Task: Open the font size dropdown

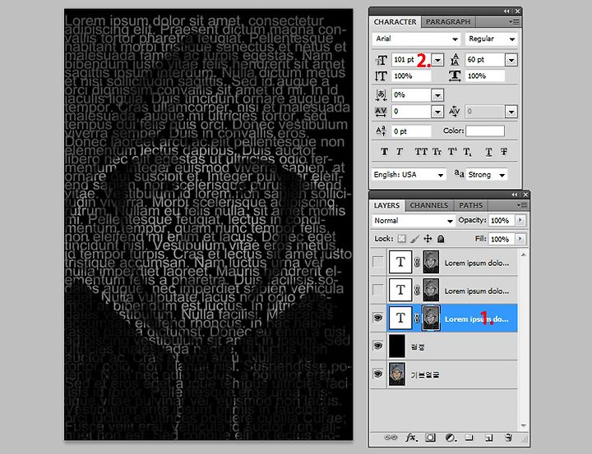Action: pyautogui.click(x=437, y=60)
